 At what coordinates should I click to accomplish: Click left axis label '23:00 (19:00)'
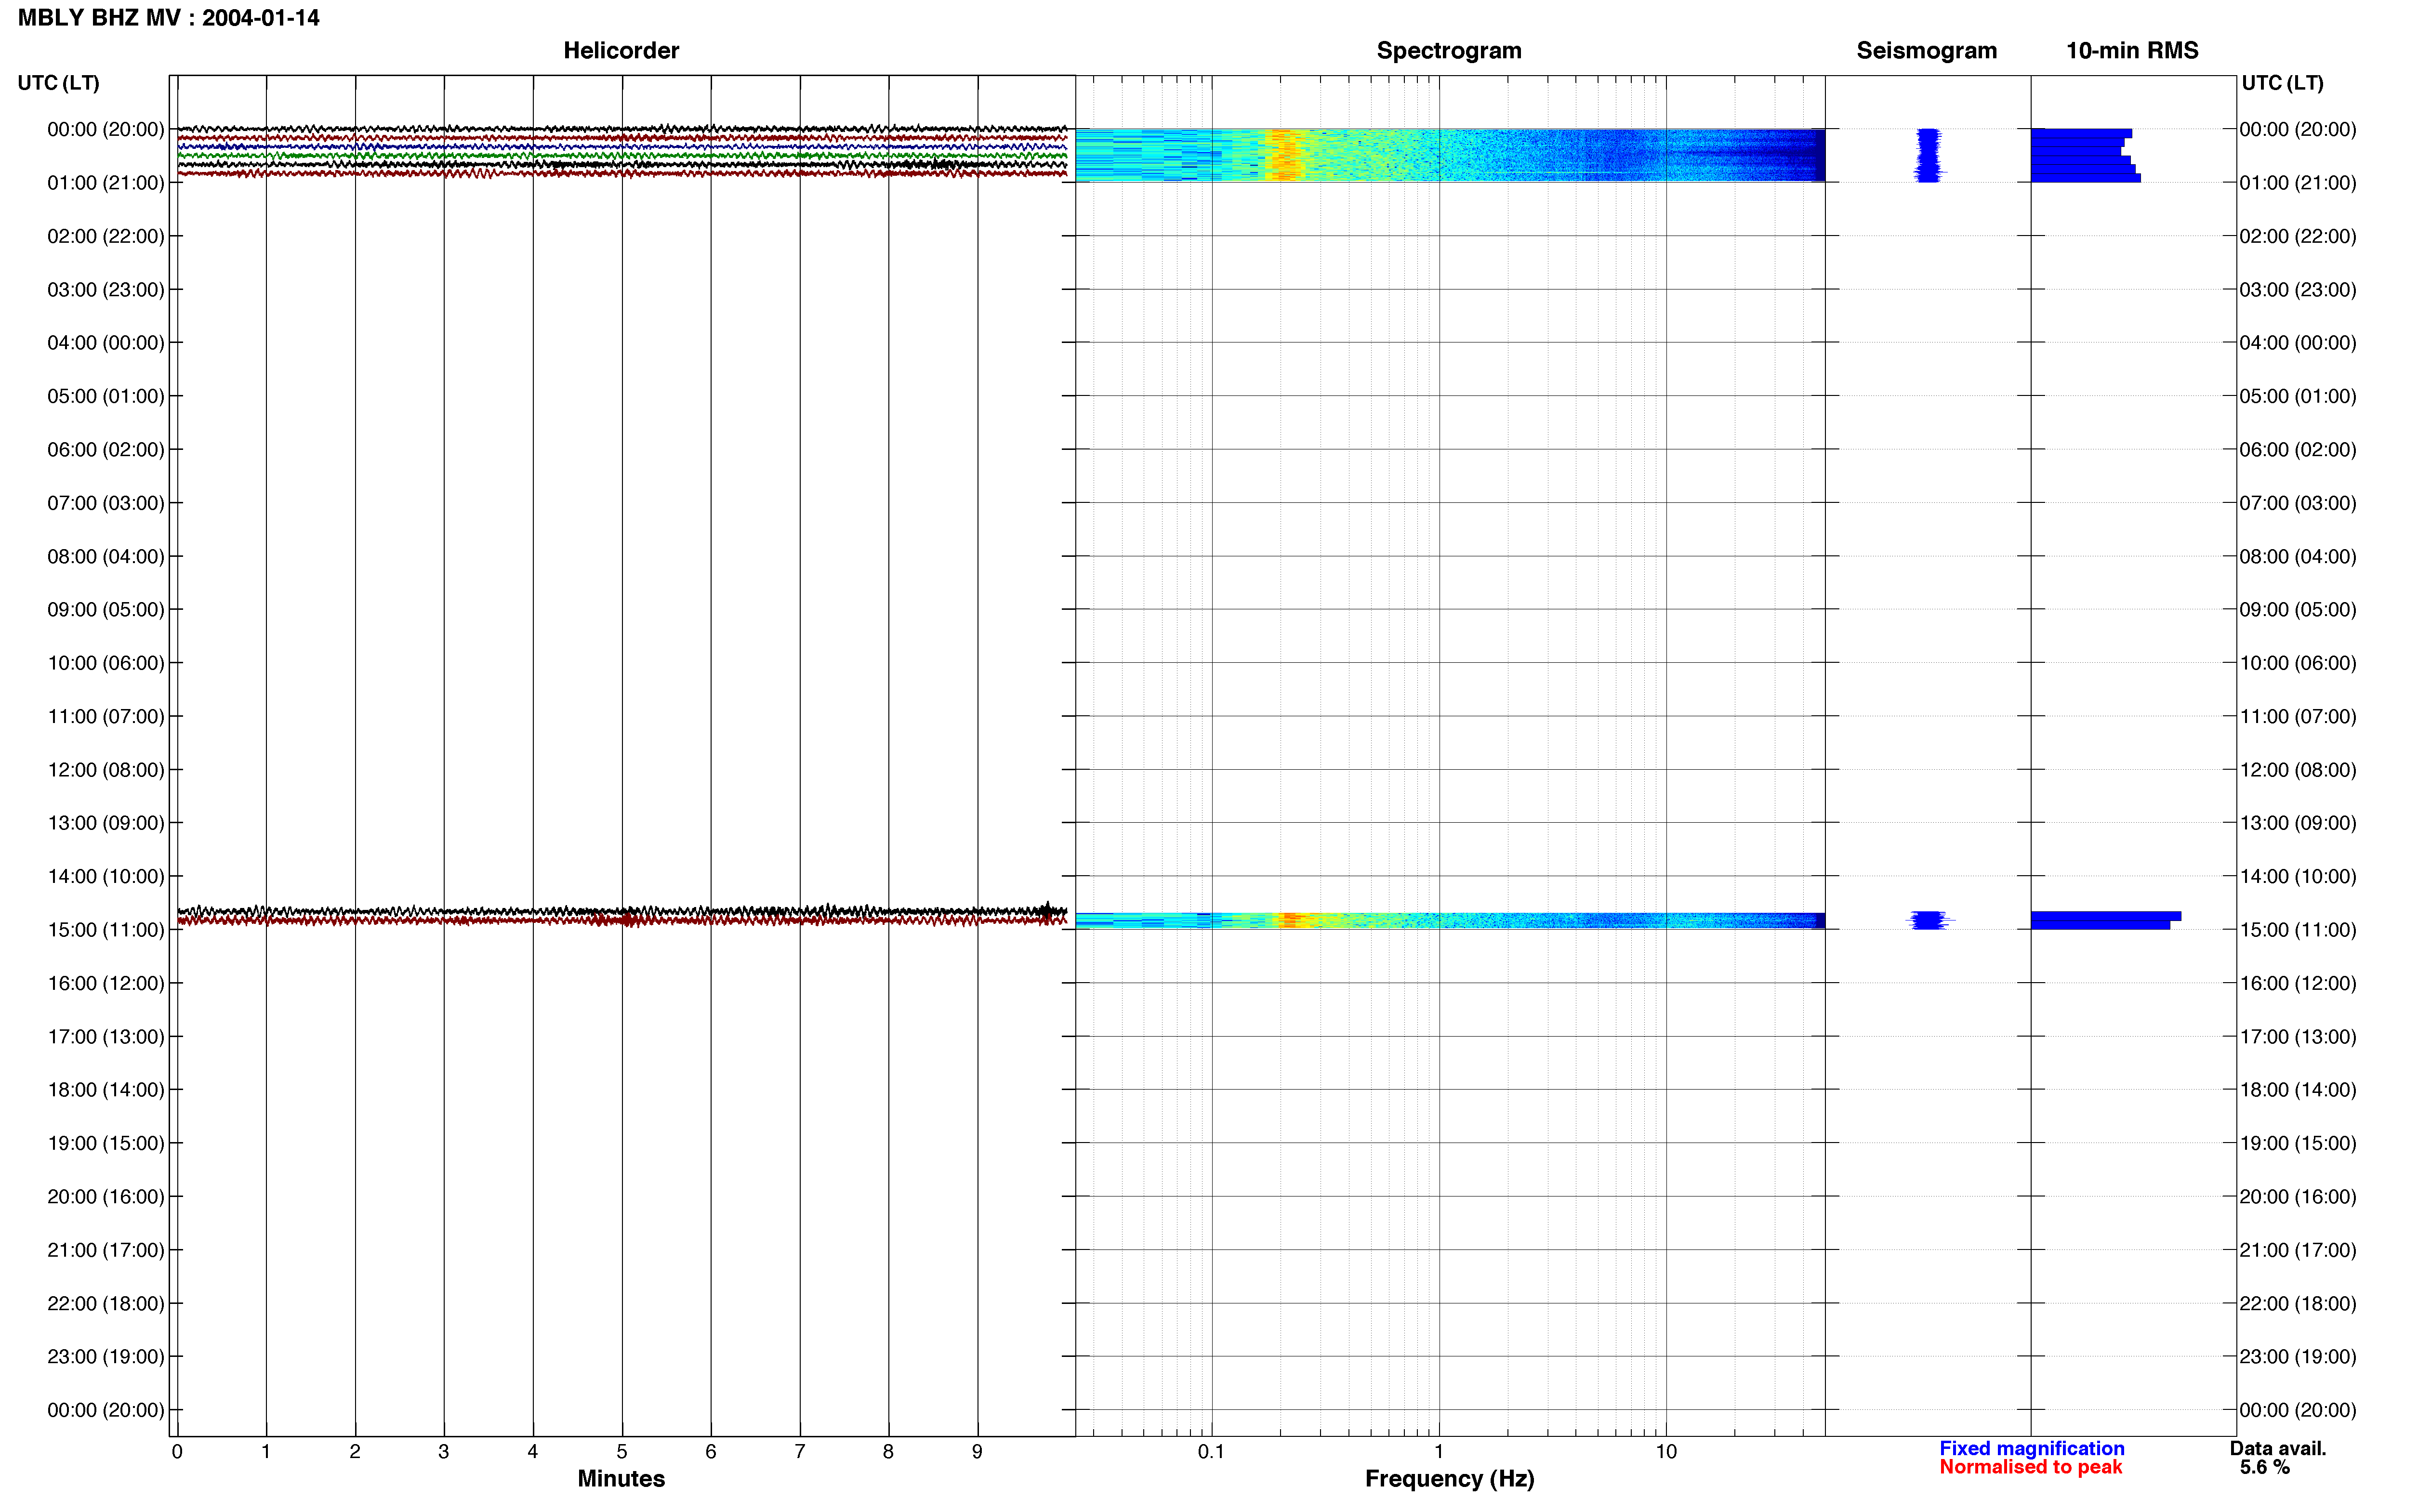pos(105,1357)
